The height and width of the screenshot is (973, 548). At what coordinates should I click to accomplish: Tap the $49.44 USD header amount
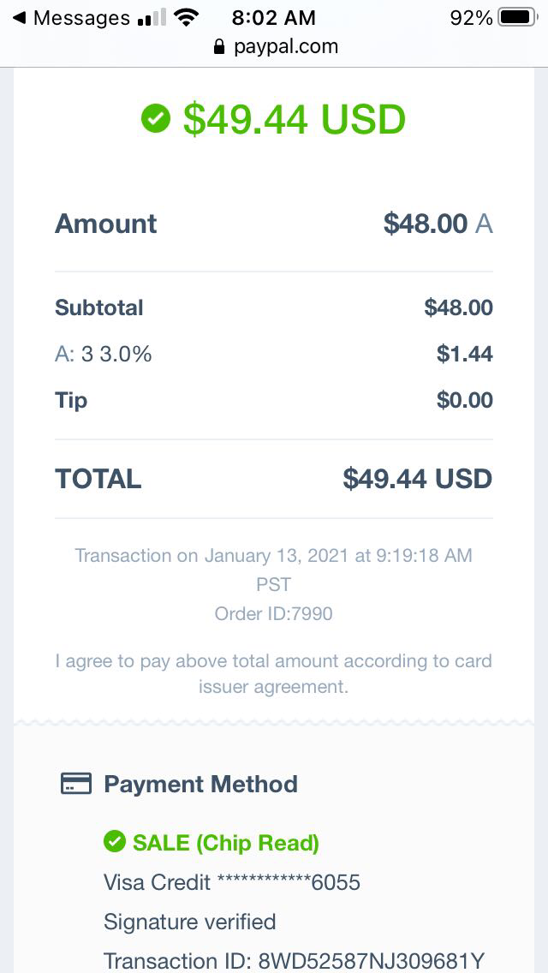(x=294, y=119)
